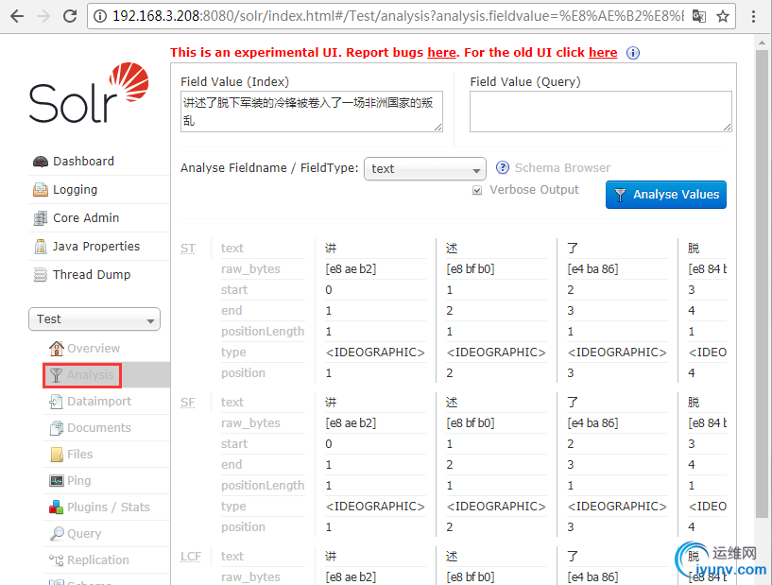Click the Files folder icon
772x585 pixels.
57,455
